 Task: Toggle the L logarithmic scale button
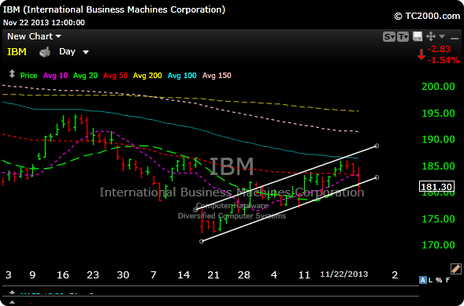[x=430, y=280]
